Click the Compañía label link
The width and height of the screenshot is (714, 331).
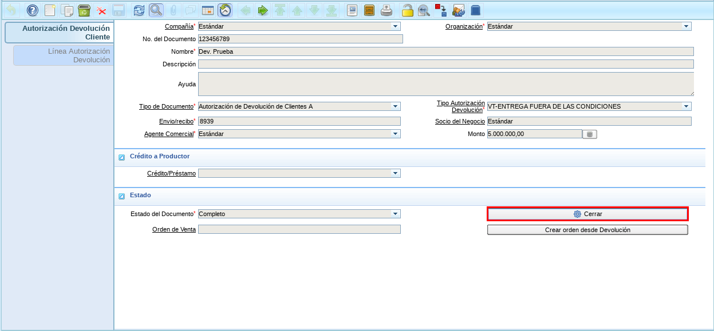[179, 26]
